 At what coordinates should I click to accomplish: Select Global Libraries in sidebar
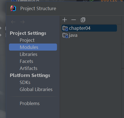[36, 89]
